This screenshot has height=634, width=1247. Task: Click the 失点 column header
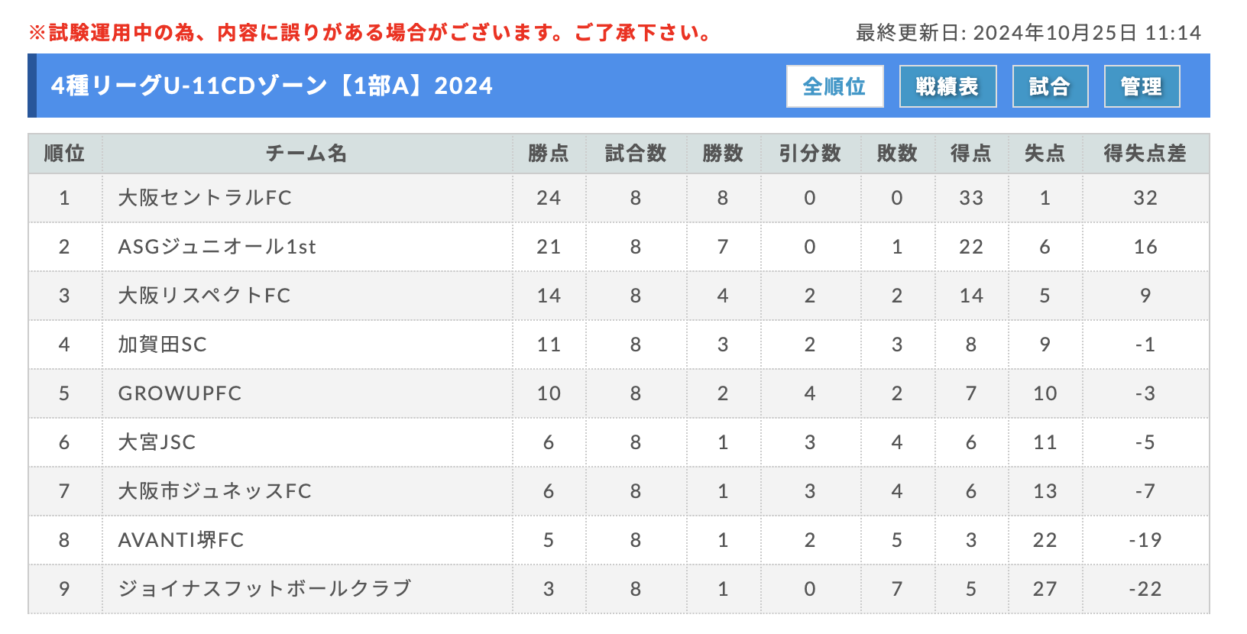[x=1045, y=154]
